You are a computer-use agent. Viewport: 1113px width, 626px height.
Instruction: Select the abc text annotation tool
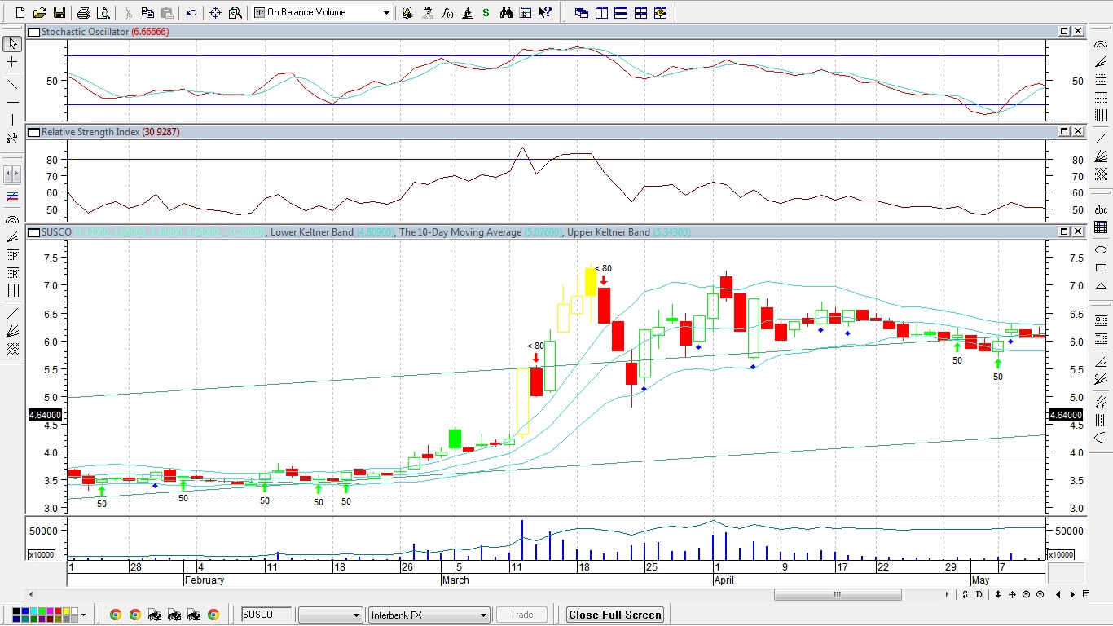tap(1101, 209)
